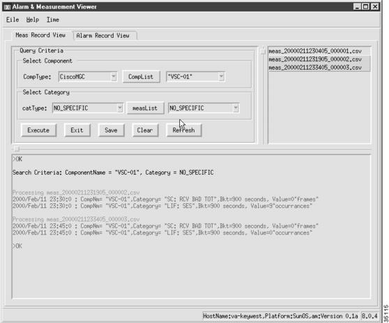Click the 8.0.4 version status field
Screen dimensions: 389x323
pyautogui.click(x=369, y=316)
